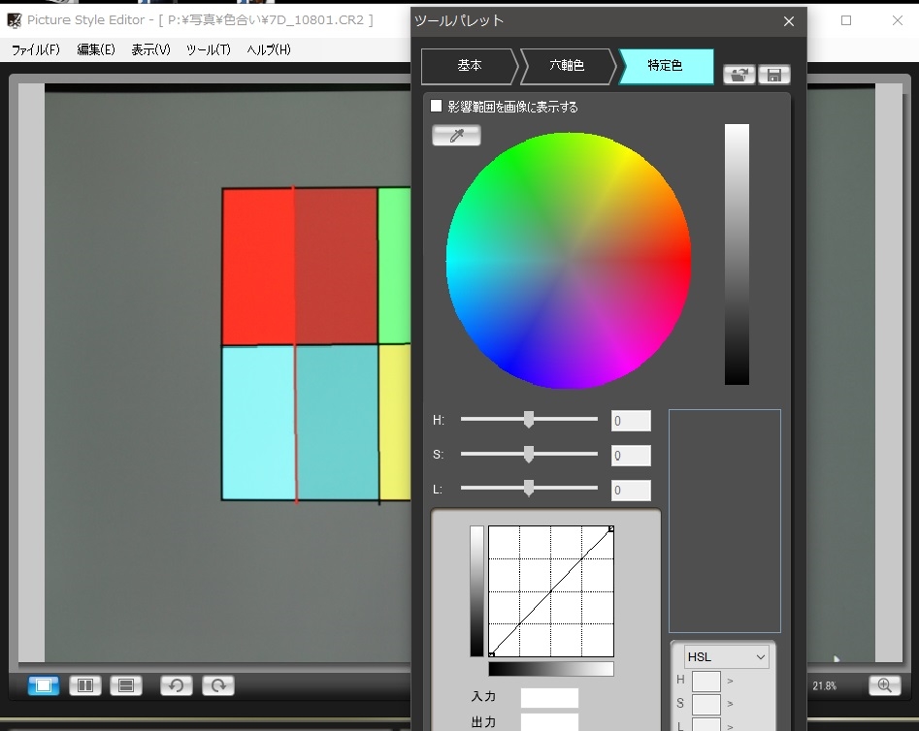The width and height of the screenshot is (919, 731).
Task: Switch to top-bottom split comparison view
Action: pyautogui.click(x=126, y=685)
